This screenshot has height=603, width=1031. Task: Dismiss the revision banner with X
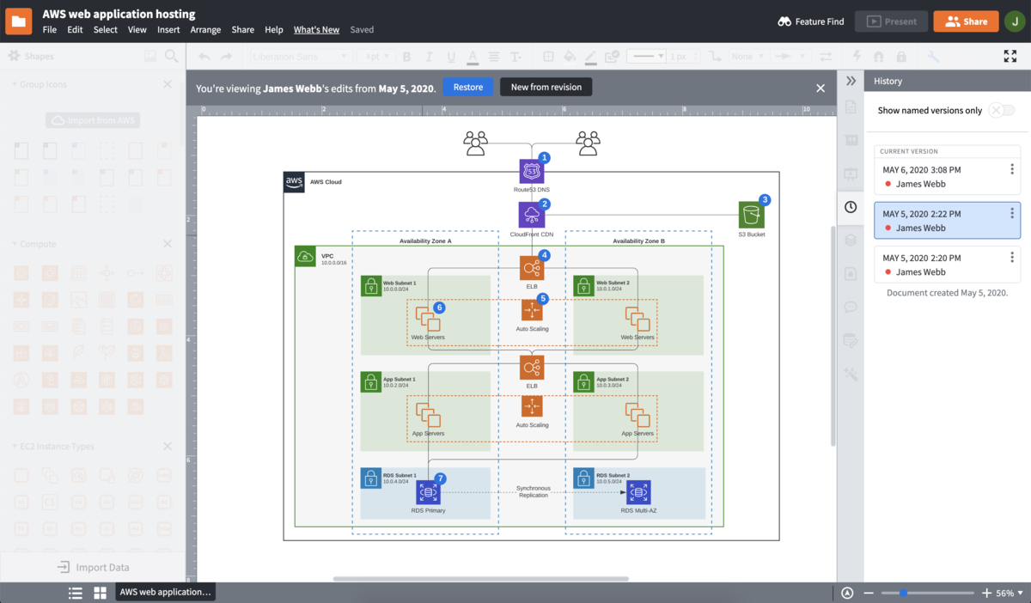(x=821, y=88)
